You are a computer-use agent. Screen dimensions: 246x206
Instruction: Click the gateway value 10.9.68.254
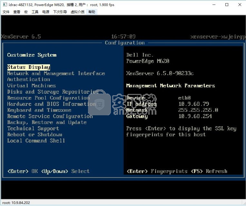195,116
